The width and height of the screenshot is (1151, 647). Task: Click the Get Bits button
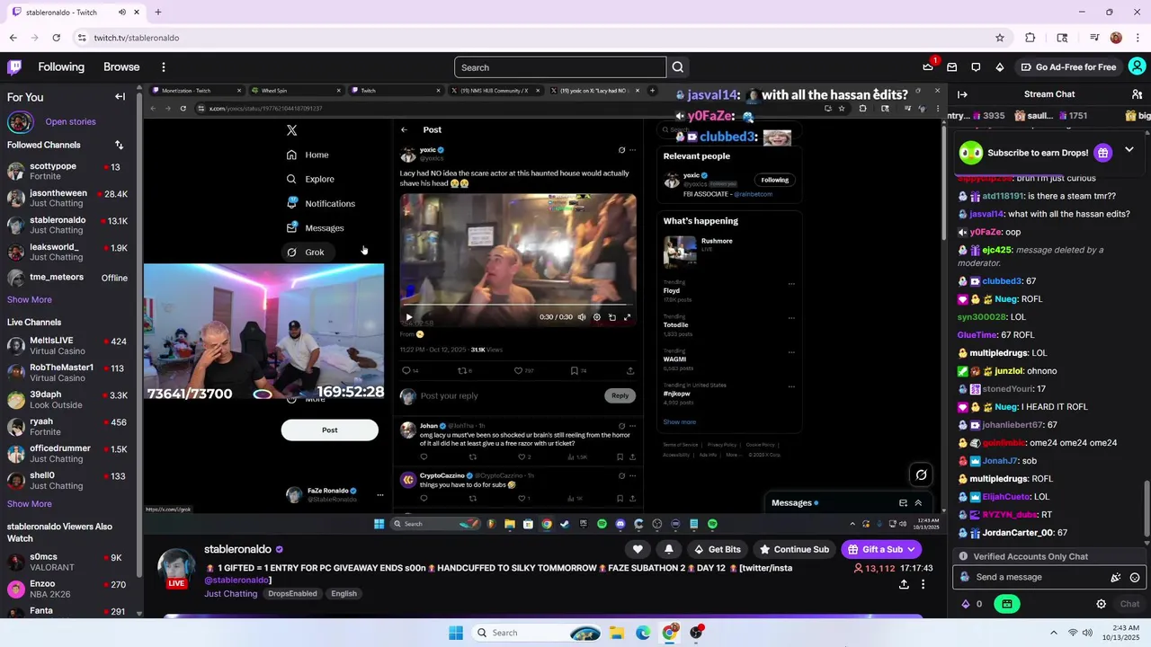click(718, 549)
